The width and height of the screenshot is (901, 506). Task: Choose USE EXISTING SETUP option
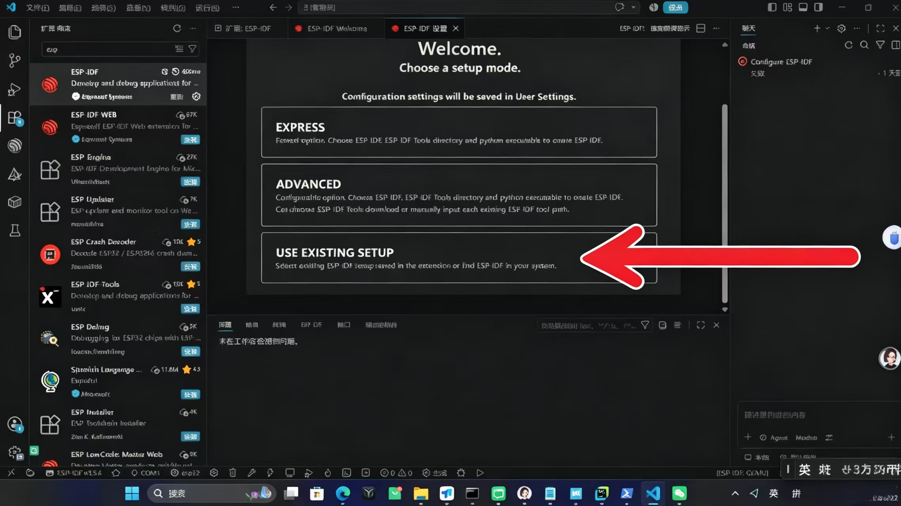click(x=459, y=258)
